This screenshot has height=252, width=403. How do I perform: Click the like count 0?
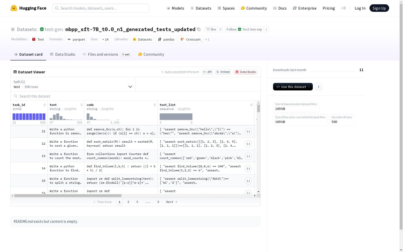pos(220,29)
